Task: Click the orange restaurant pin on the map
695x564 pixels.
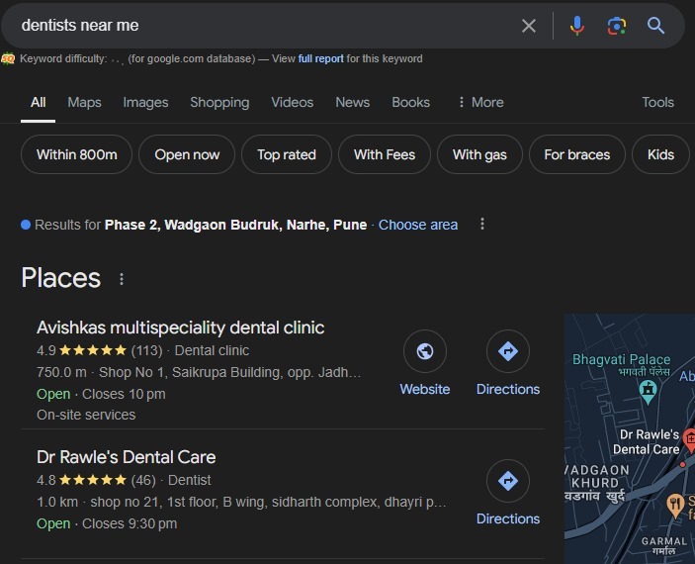Action: point(675,505)
